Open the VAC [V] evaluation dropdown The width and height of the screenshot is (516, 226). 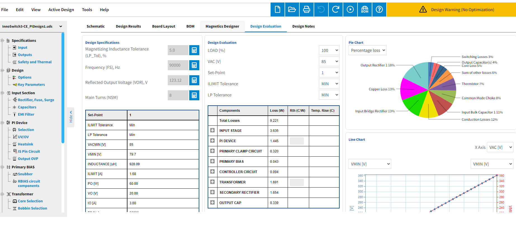click(329, 61)
